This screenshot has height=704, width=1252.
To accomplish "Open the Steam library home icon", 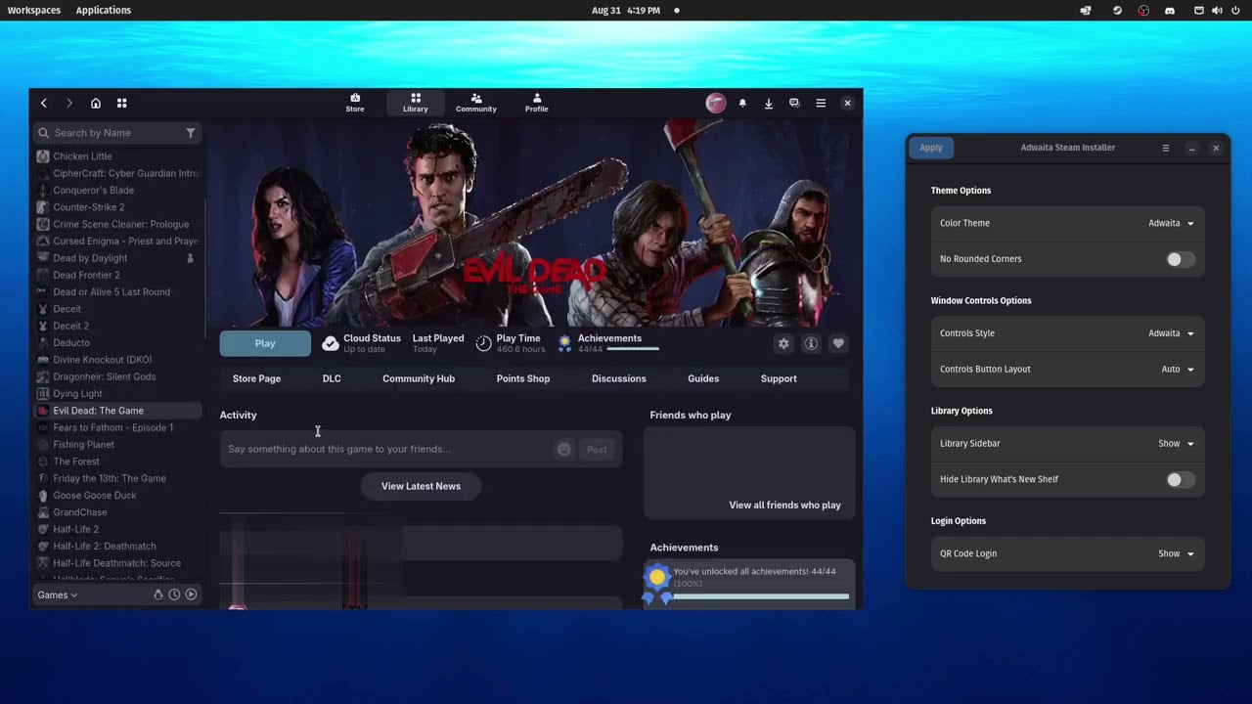I will pos(96,103).
